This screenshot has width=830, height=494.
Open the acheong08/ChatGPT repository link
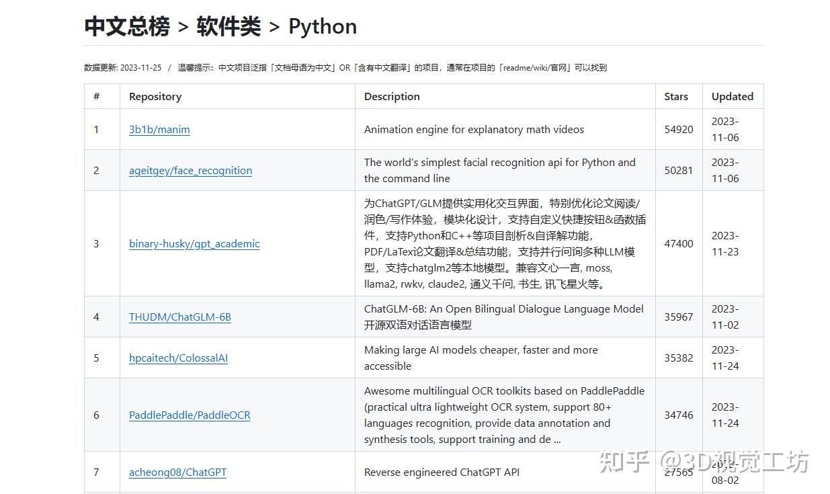177,472
